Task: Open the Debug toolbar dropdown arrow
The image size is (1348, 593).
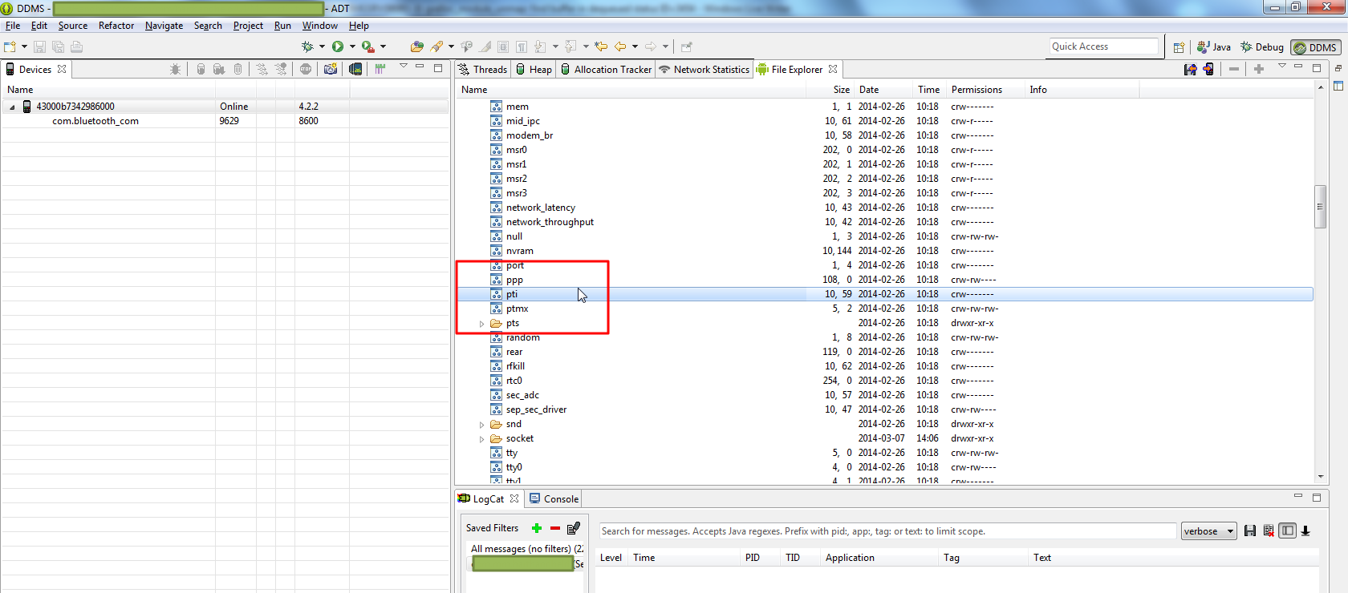Action: tap(322, 46)
